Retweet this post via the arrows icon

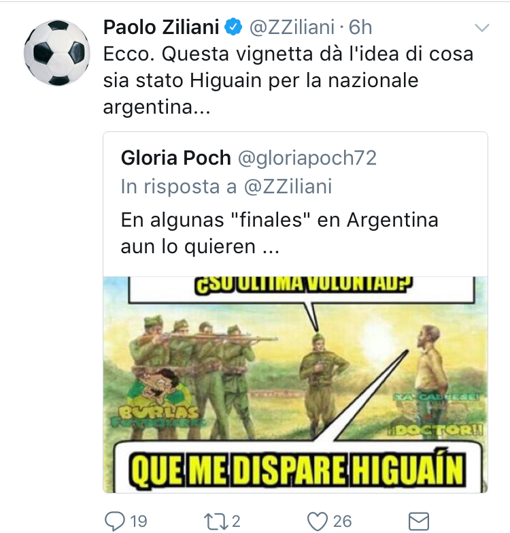pyautogui.click(x=216, y=521)
